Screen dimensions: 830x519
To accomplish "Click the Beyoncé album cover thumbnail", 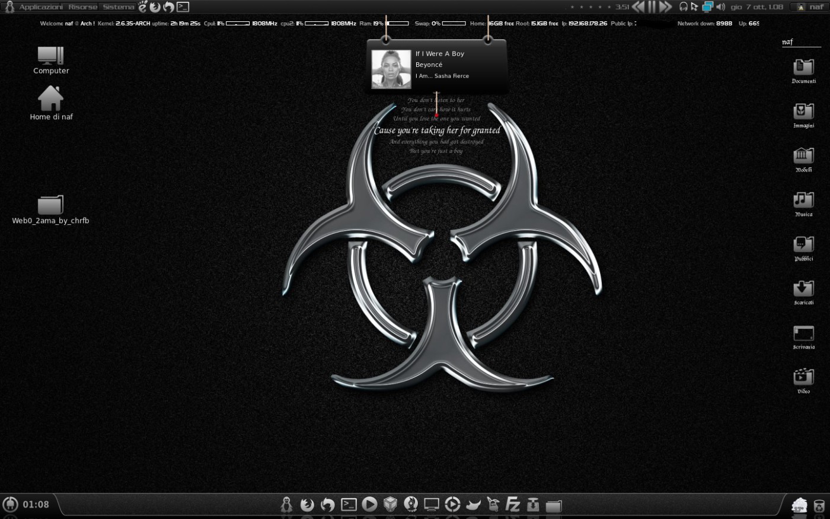I will [391, 69].
